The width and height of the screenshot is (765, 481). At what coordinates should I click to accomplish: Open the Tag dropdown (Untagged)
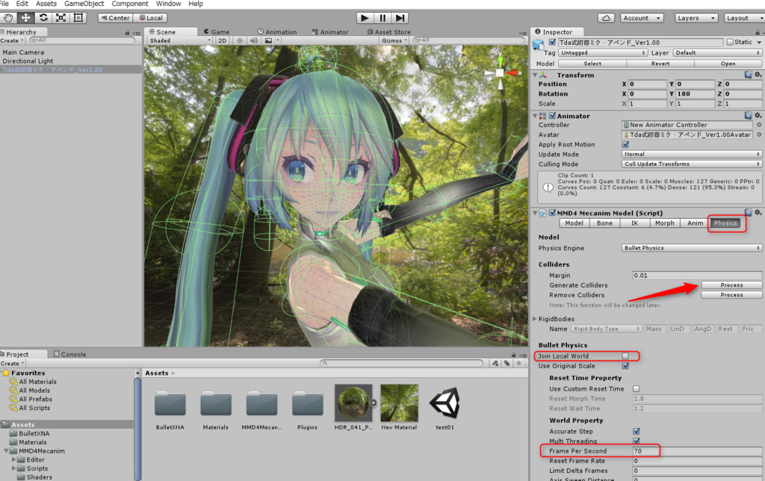point(603,53)
